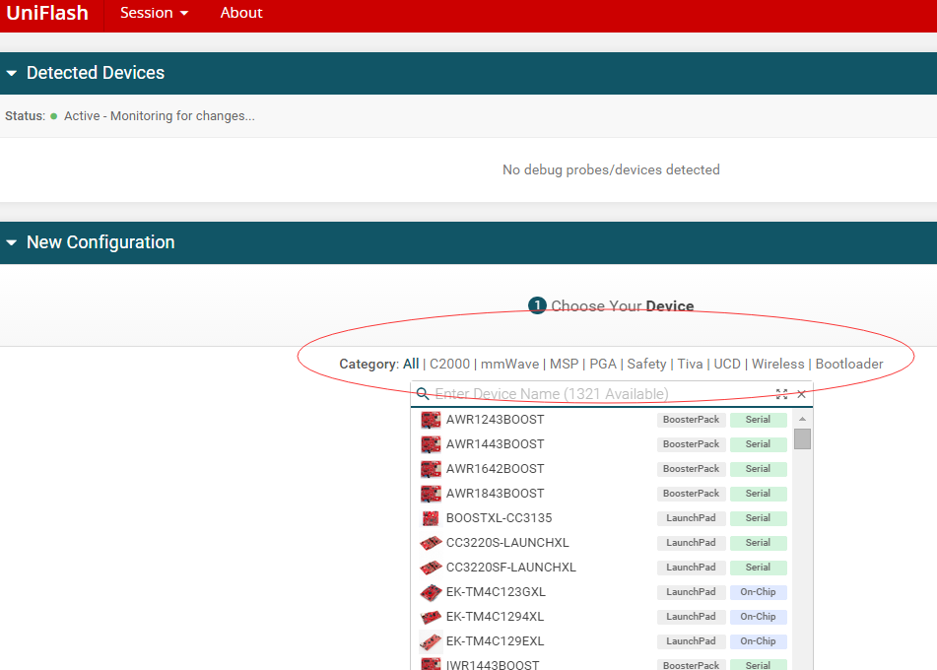Screen dimensions: 937x670
Task: Expand the device list with fullscreen icon
Action: tap(781, 394)
